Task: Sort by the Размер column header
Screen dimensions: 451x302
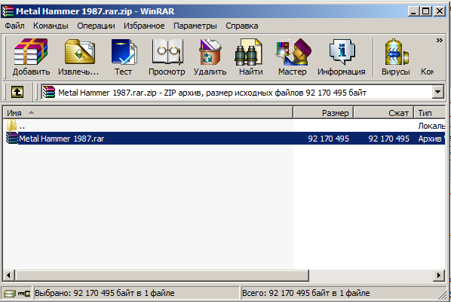Action: (324, 113)
